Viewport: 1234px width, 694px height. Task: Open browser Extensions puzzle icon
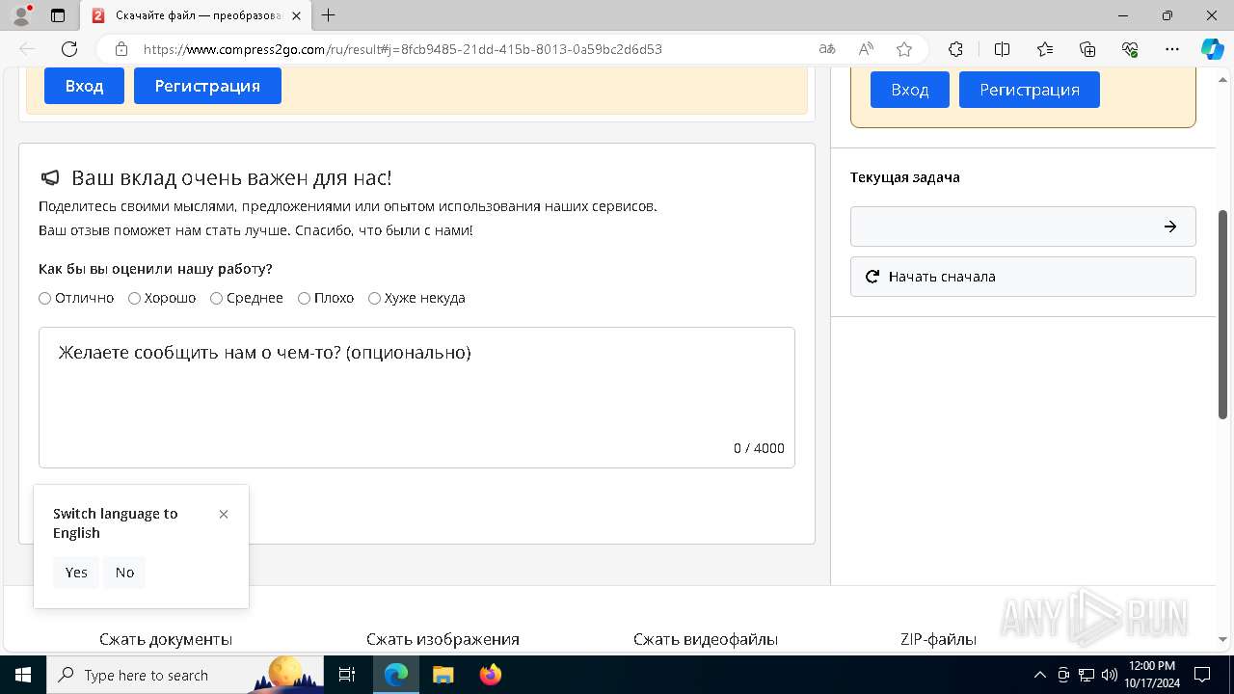coord(955,49)
